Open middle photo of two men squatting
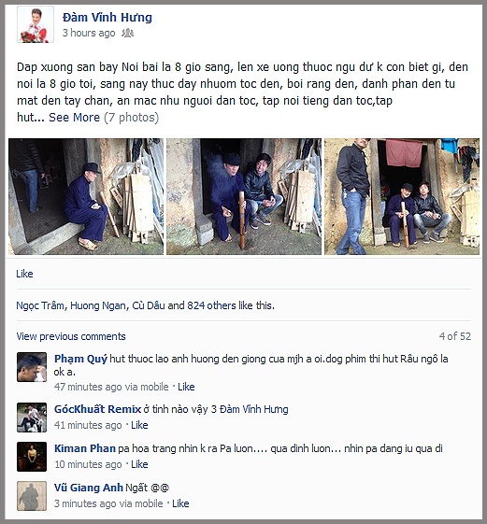This screenshot has height=524, width=487. [244, 196]
